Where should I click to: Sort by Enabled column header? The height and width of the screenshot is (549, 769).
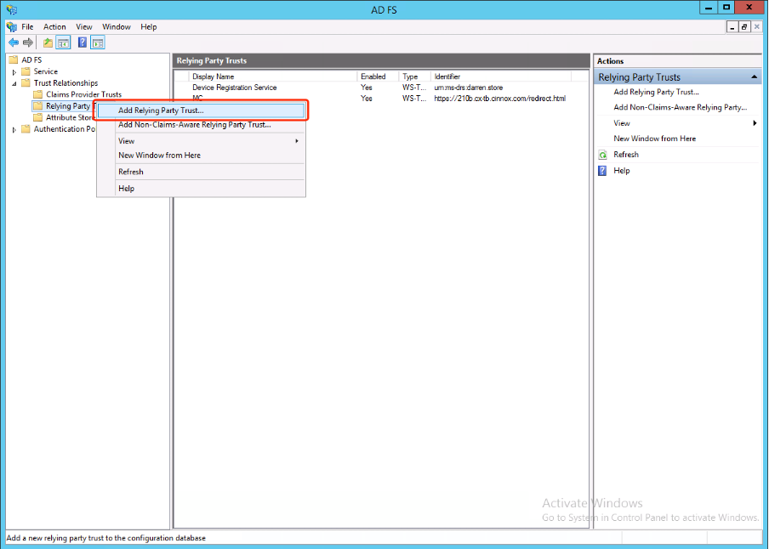coord(378,76)
